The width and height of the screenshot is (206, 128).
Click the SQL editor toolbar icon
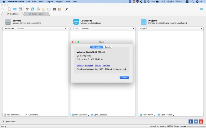tap(38, 9)
